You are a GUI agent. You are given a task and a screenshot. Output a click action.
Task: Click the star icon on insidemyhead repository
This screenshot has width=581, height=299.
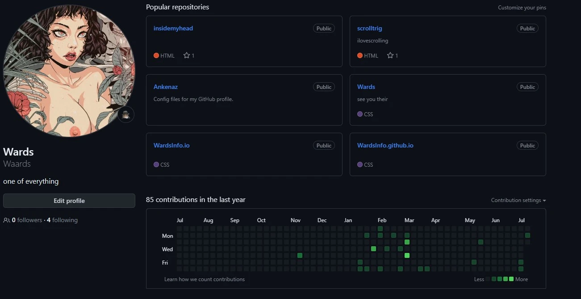click(x=187, y=55)
